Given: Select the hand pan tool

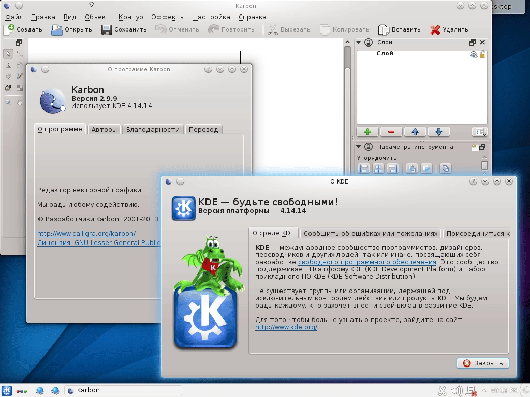Looking at the screenshot, I should [x=20, y=102].
